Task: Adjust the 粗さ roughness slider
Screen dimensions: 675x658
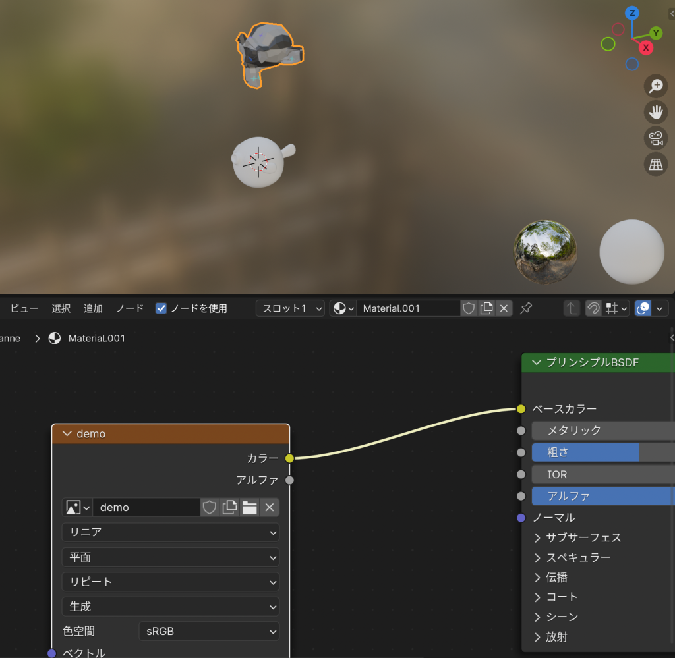Action: [x=603, y=452]
